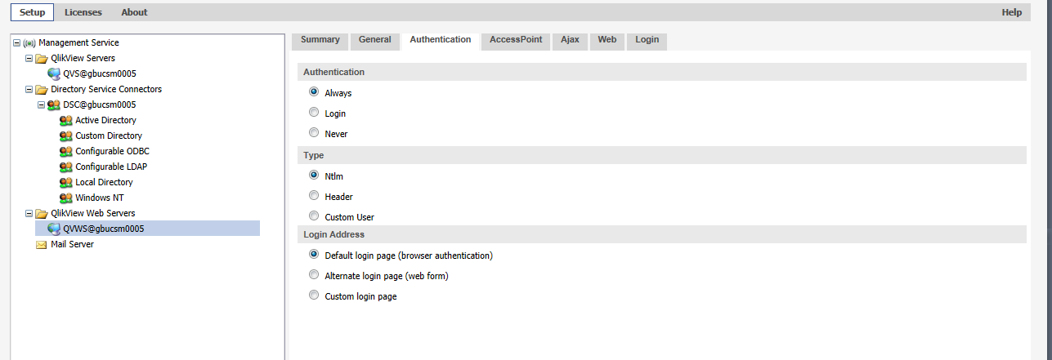The height and width of the screenshot is (360, 1052).
Task: Click the Configurable LDAP users icon
Action: [x=66, y=167]
